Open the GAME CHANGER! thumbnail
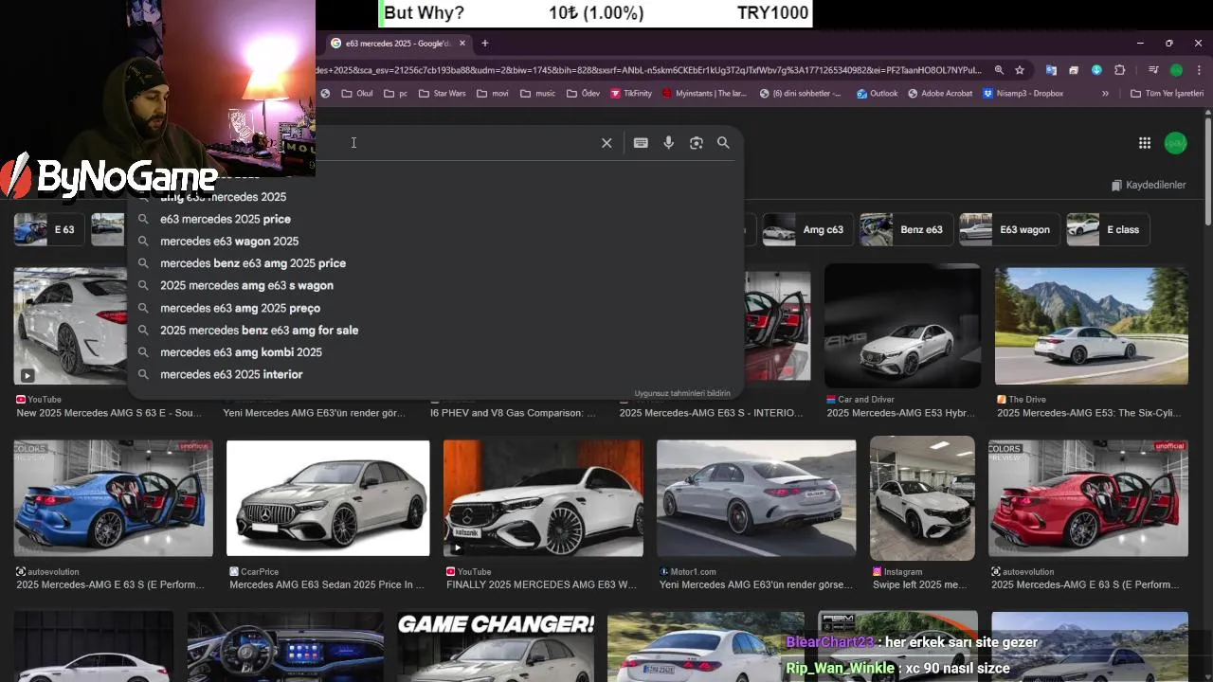Screen dimensions: 1213x682 [x=497, y=647]
